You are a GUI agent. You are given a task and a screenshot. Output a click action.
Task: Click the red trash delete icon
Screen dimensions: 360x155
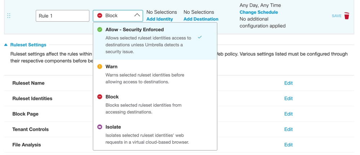(347, 16)
